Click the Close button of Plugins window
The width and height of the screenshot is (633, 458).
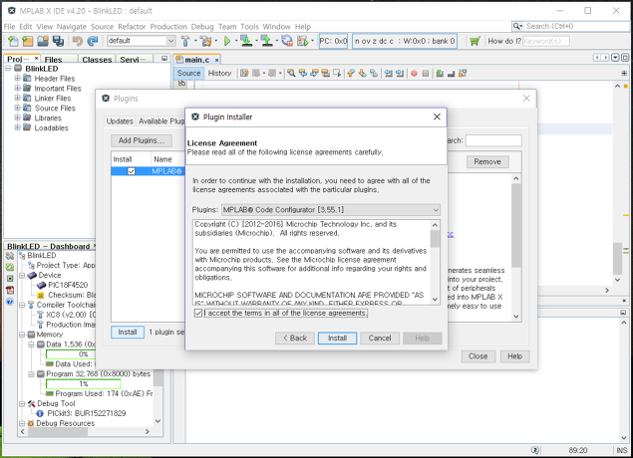[478, 356]
